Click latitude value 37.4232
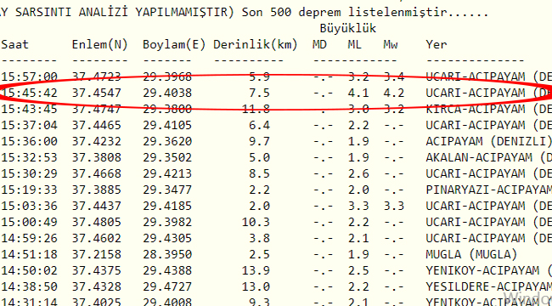 [x=97, y=141]
